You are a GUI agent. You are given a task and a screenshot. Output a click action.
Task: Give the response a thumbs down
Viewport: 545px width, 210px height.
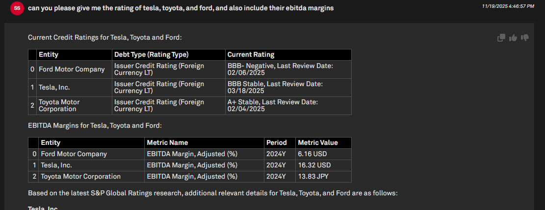(525, 38)
